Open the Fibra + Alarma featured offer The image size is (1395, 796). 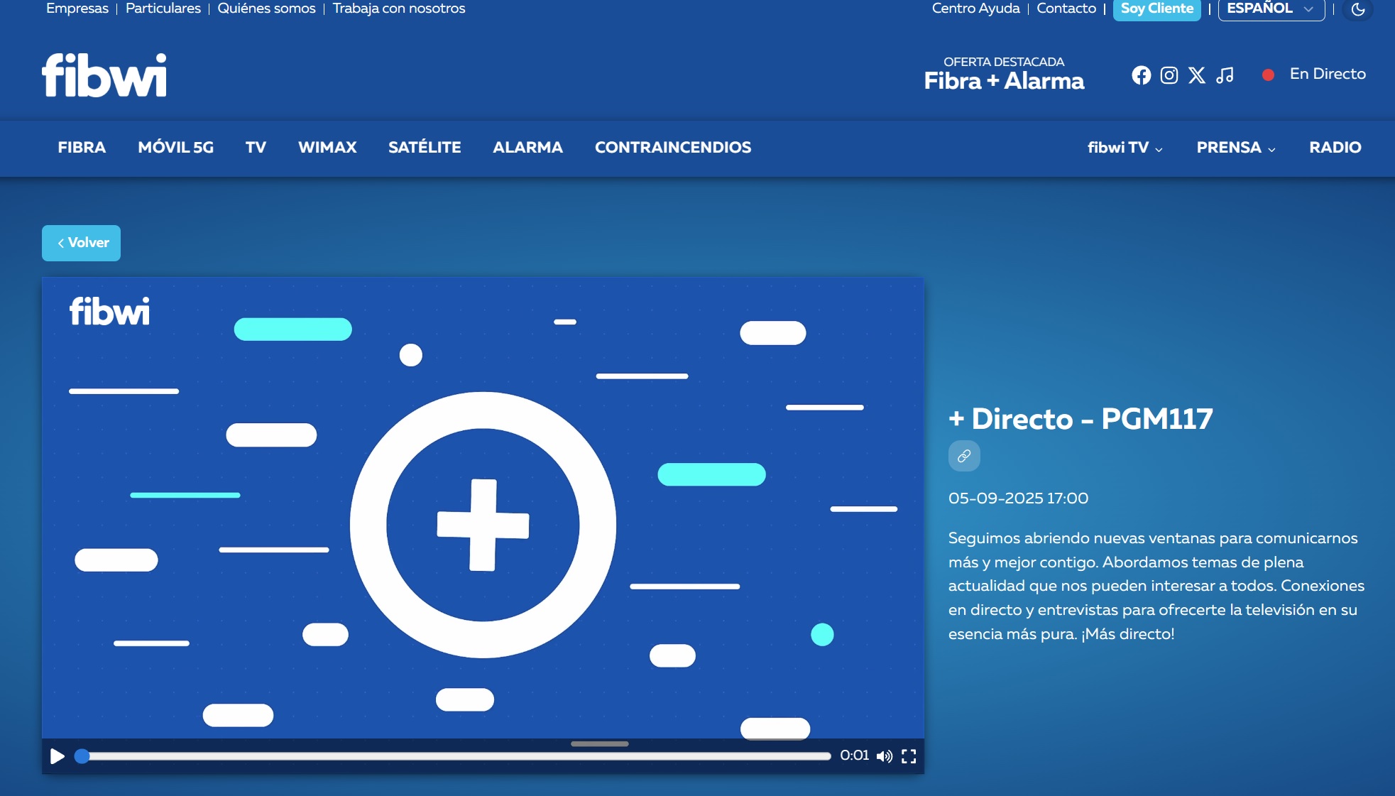pyautogui.click(x=1004, y=75)
